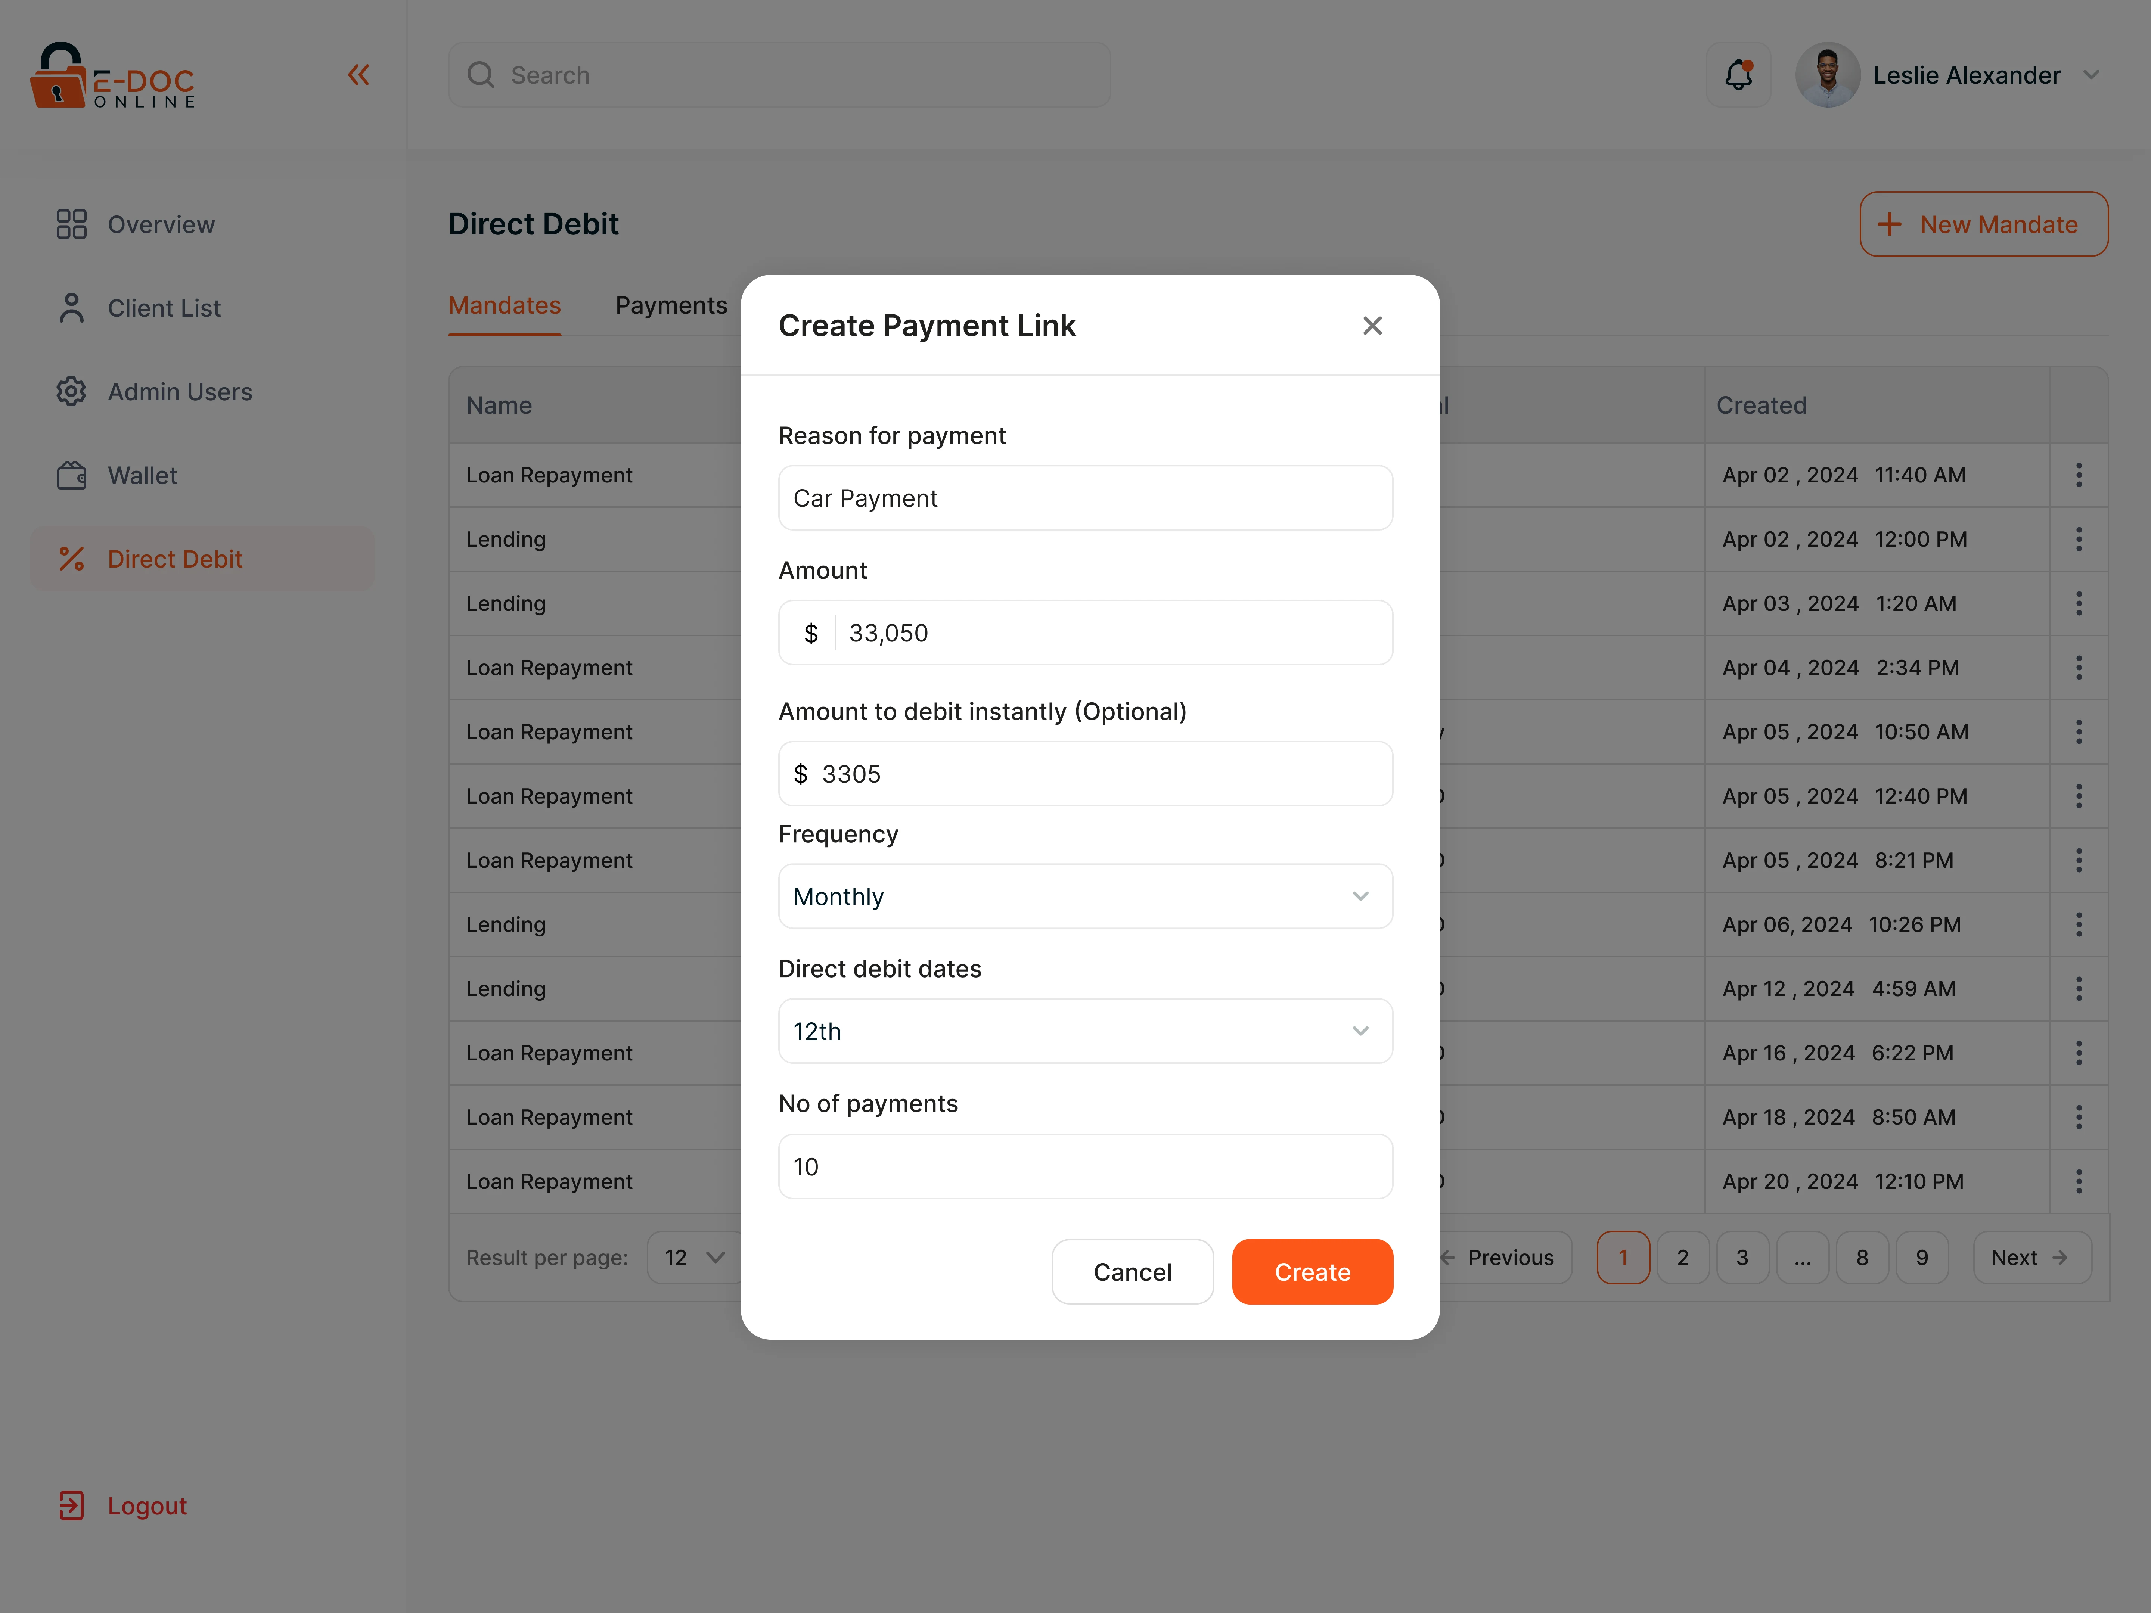Click Leslie Alexander's profile avatar

pyautogui.click(x=1827, y=75)
